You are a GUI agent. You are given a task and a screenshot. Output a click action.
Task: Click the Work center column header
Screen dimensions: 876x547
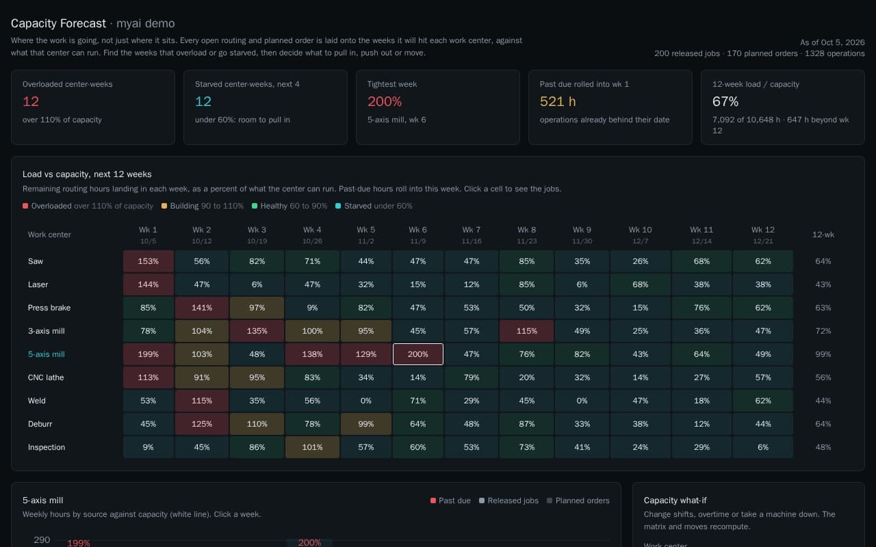(49, 235)
